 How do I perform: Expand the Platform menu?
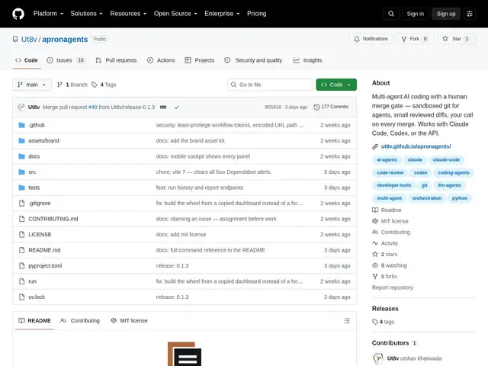tap(48, 14)
